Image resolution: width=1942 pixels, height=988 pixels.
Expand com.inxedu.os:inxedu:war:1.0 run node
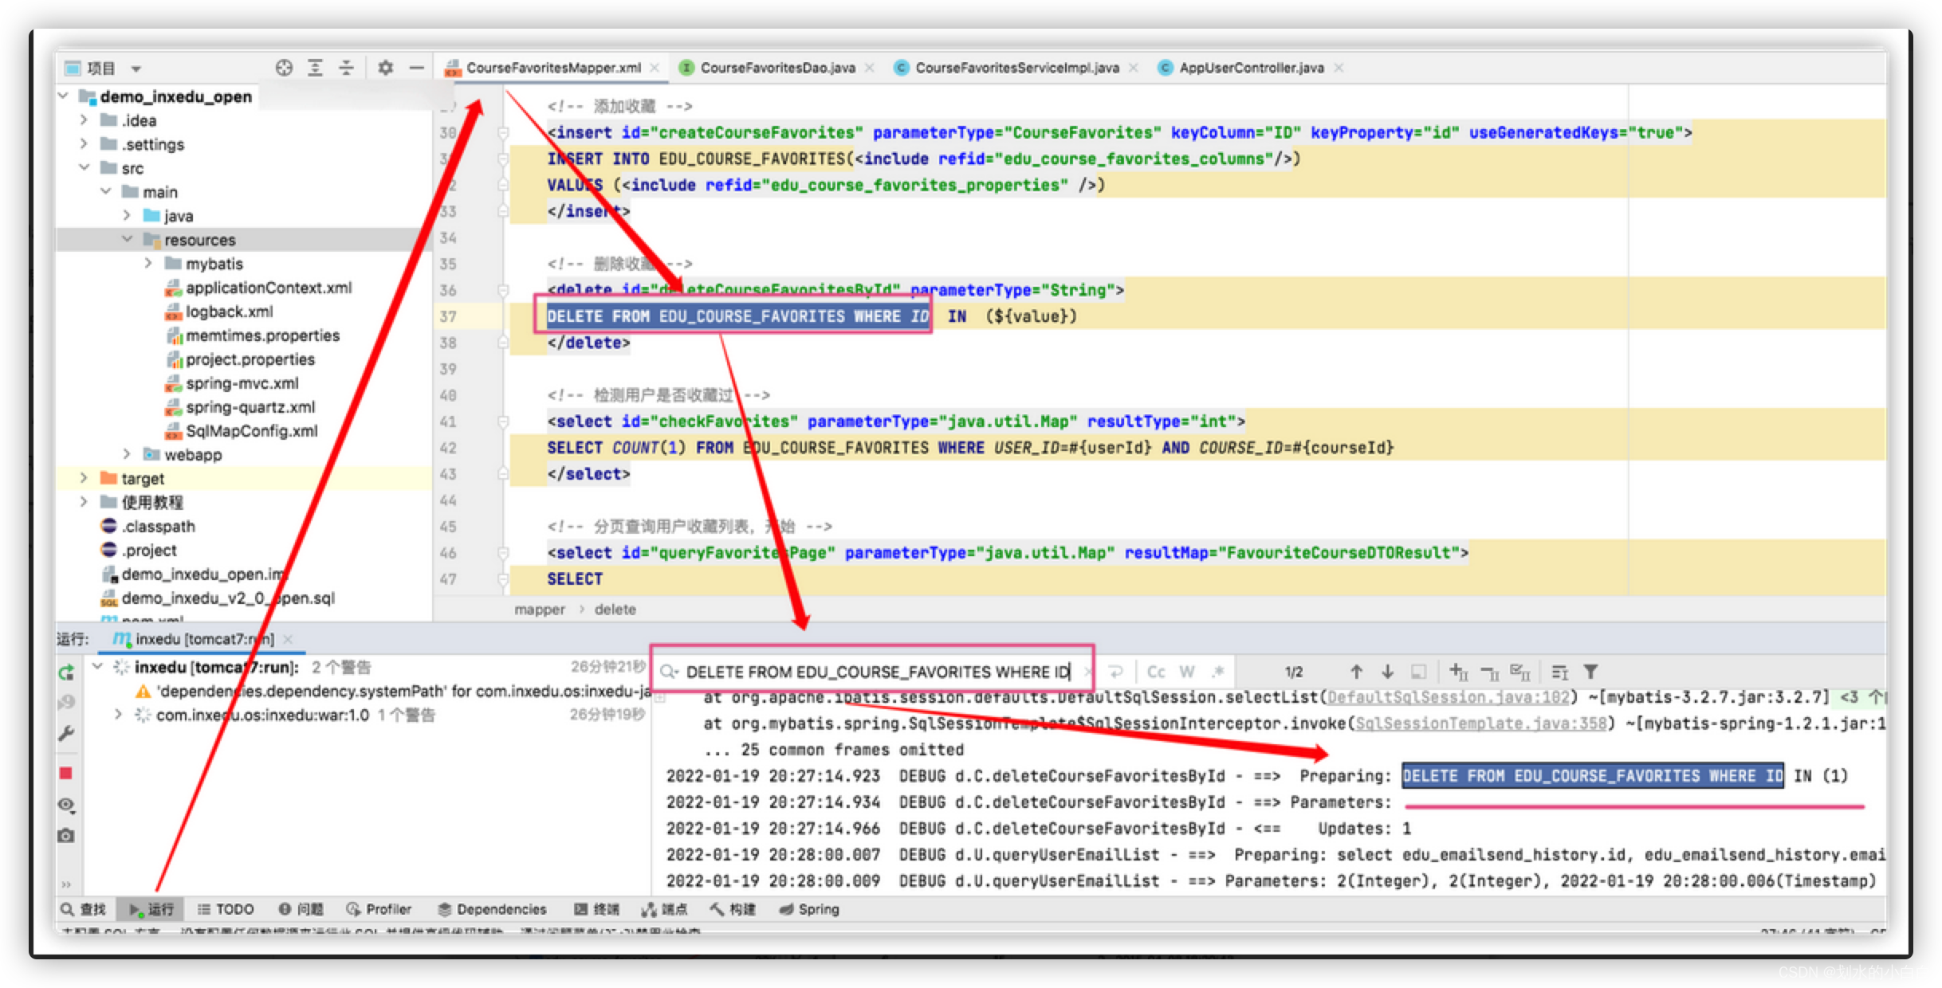coord(118,715)
